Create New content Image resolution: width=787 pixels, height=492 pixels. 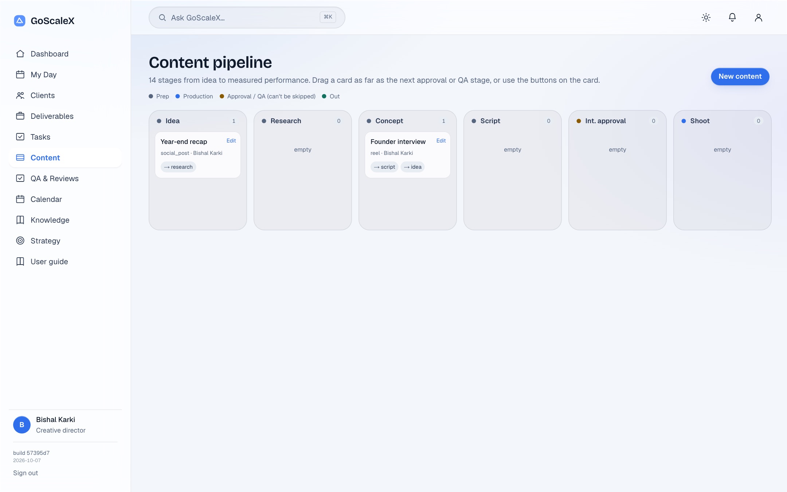pos(740,77)
